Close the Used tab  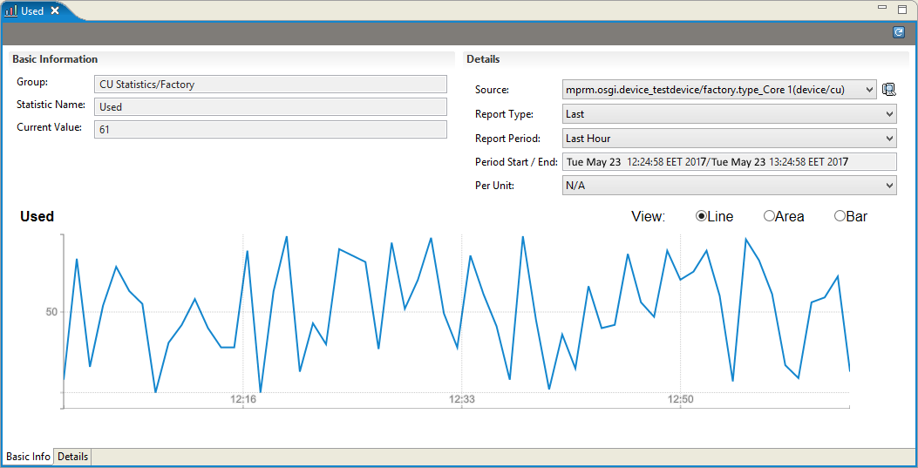click(x=54, y=10)
